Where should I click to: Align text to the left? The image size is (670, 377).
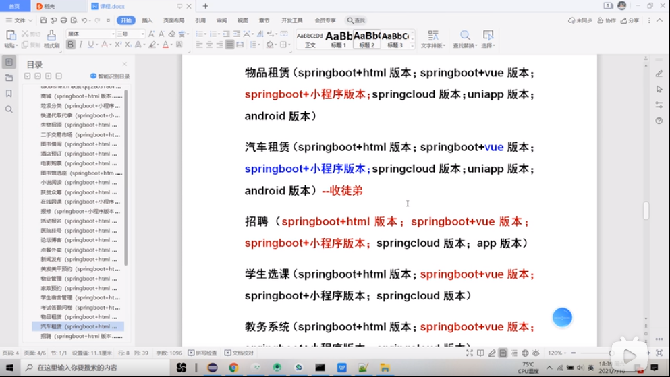click(x=199, y=45)
